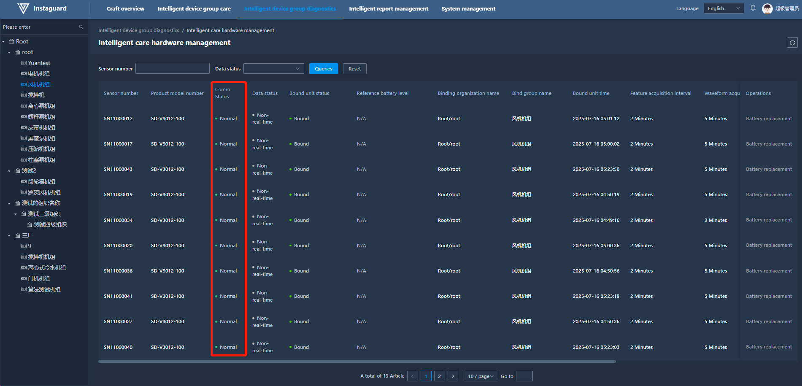Open the Language dropdown showing English

point(723,8)
